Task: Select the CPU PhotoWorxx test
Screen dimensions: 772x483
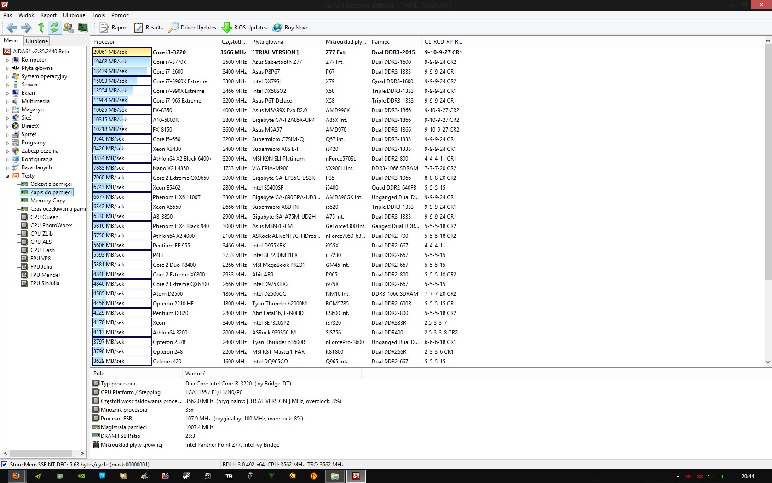Action: [x=51, y=225]
